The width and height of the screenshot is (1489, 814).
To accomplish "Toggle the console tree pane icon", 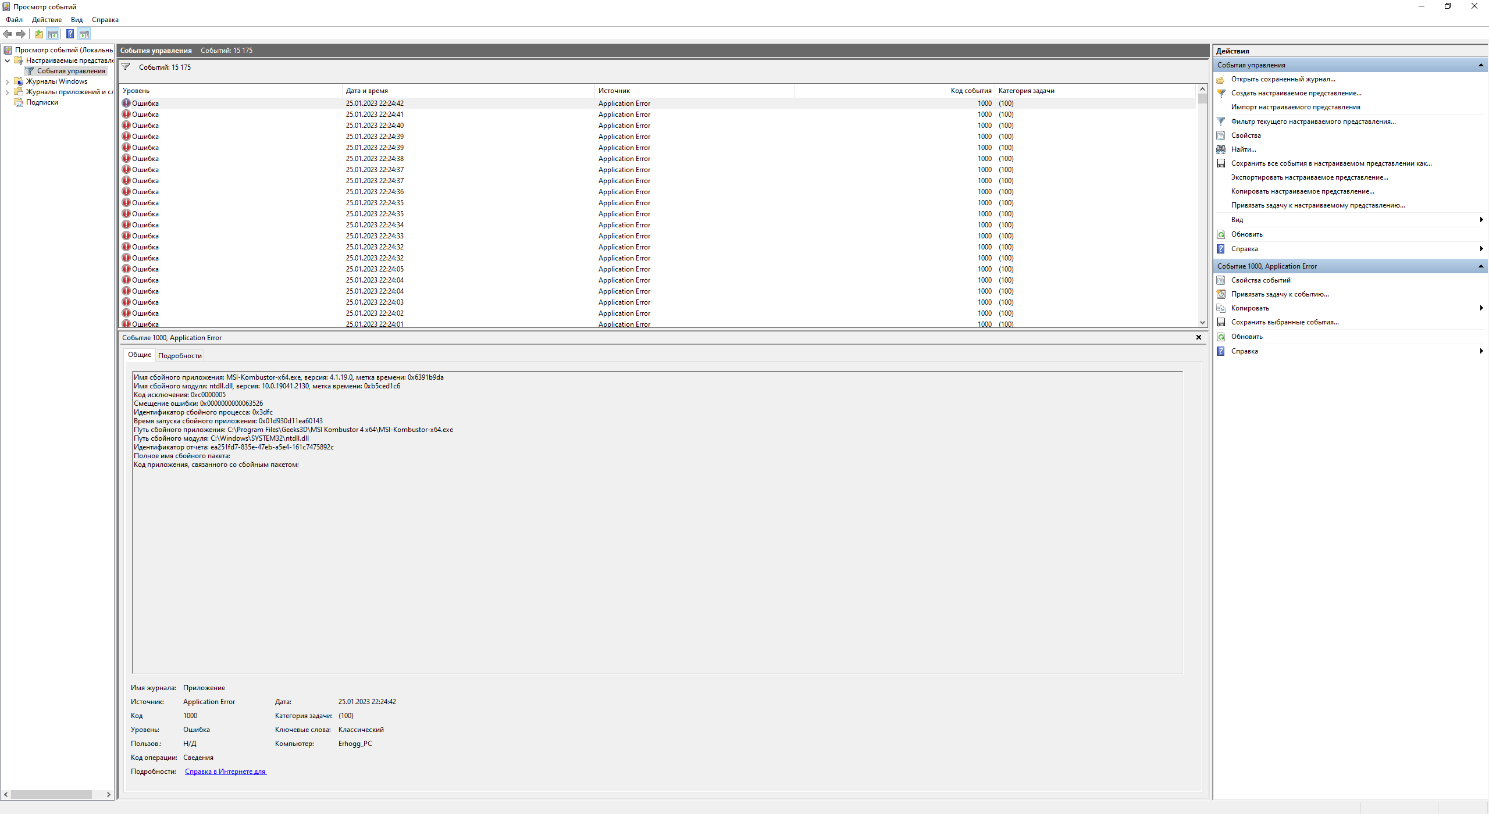I will click(53, 34).
